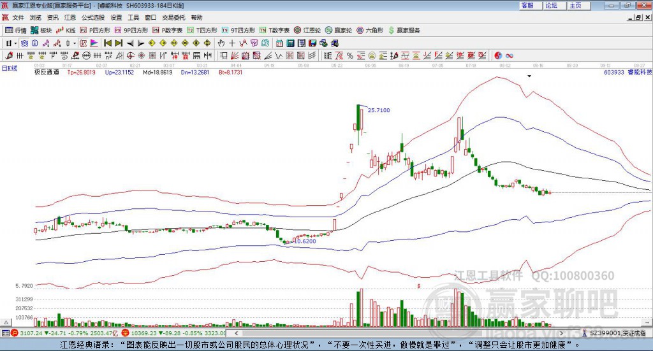Open the 六角形 hexagon tool

[x=370, y=31]
